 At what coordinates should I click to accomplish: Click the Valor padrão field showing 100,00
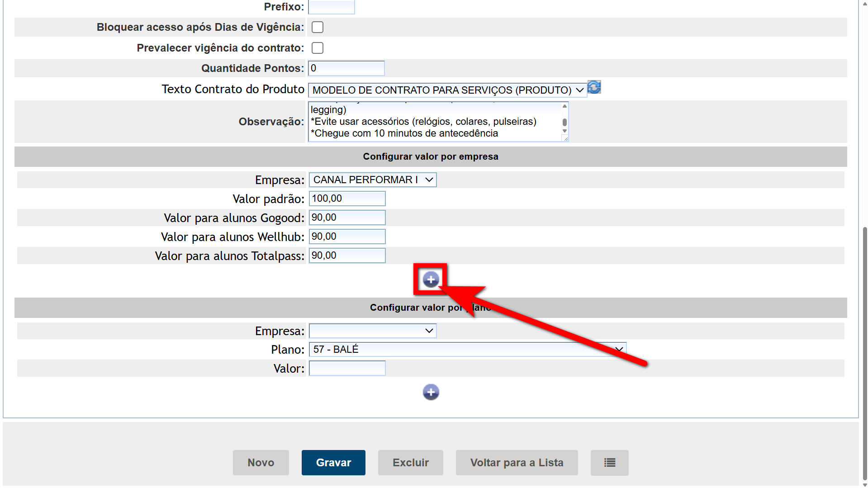tap(347, 199)
